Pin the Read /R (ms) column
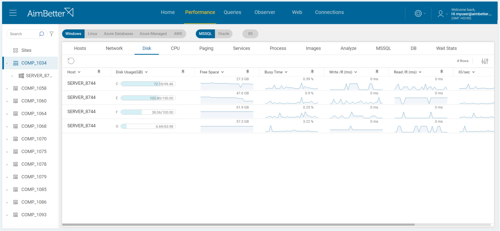Image resolution: width=500 pixels, height=231 pixels. 442,72
